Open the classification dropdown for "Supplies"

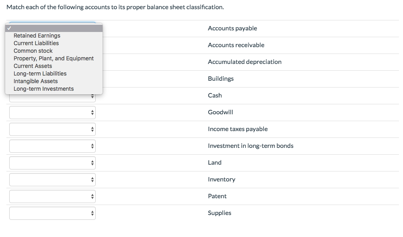click(x=52, y=213)
